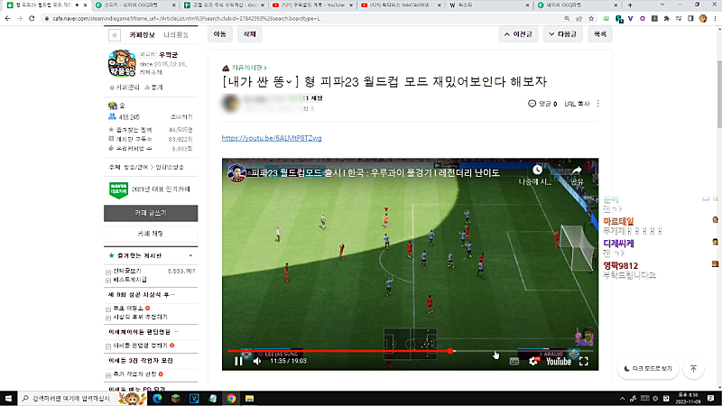Open the Chrome extensions puzzle icon
Image resolution: width=722 pixels, height=406 pixels.
coord(666,18)
